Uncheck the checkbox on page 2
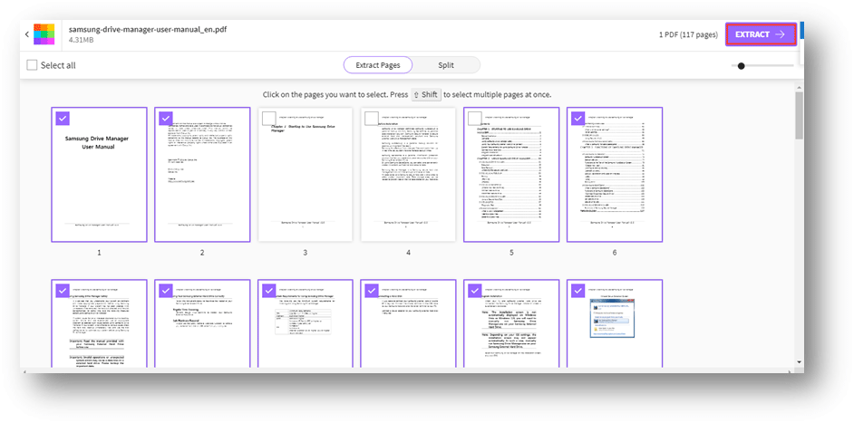The width and height of the screenshot is (854, 423). pyautogui.click(x=166, y=118)
